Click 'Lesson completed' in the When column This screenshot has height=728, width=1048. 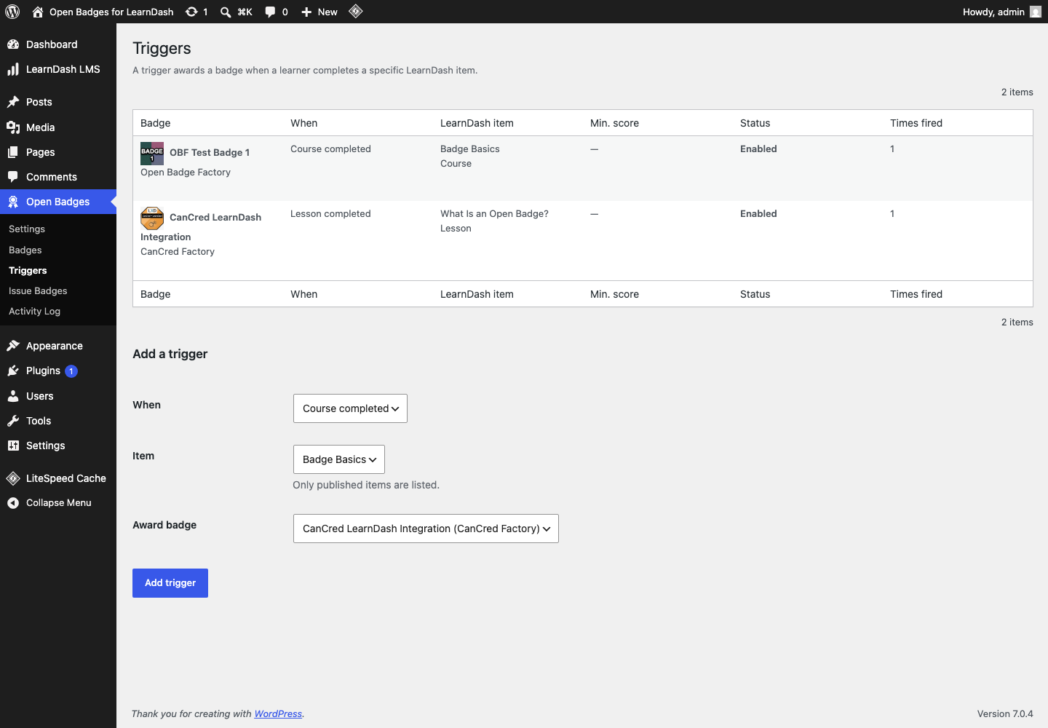point(330,214)
